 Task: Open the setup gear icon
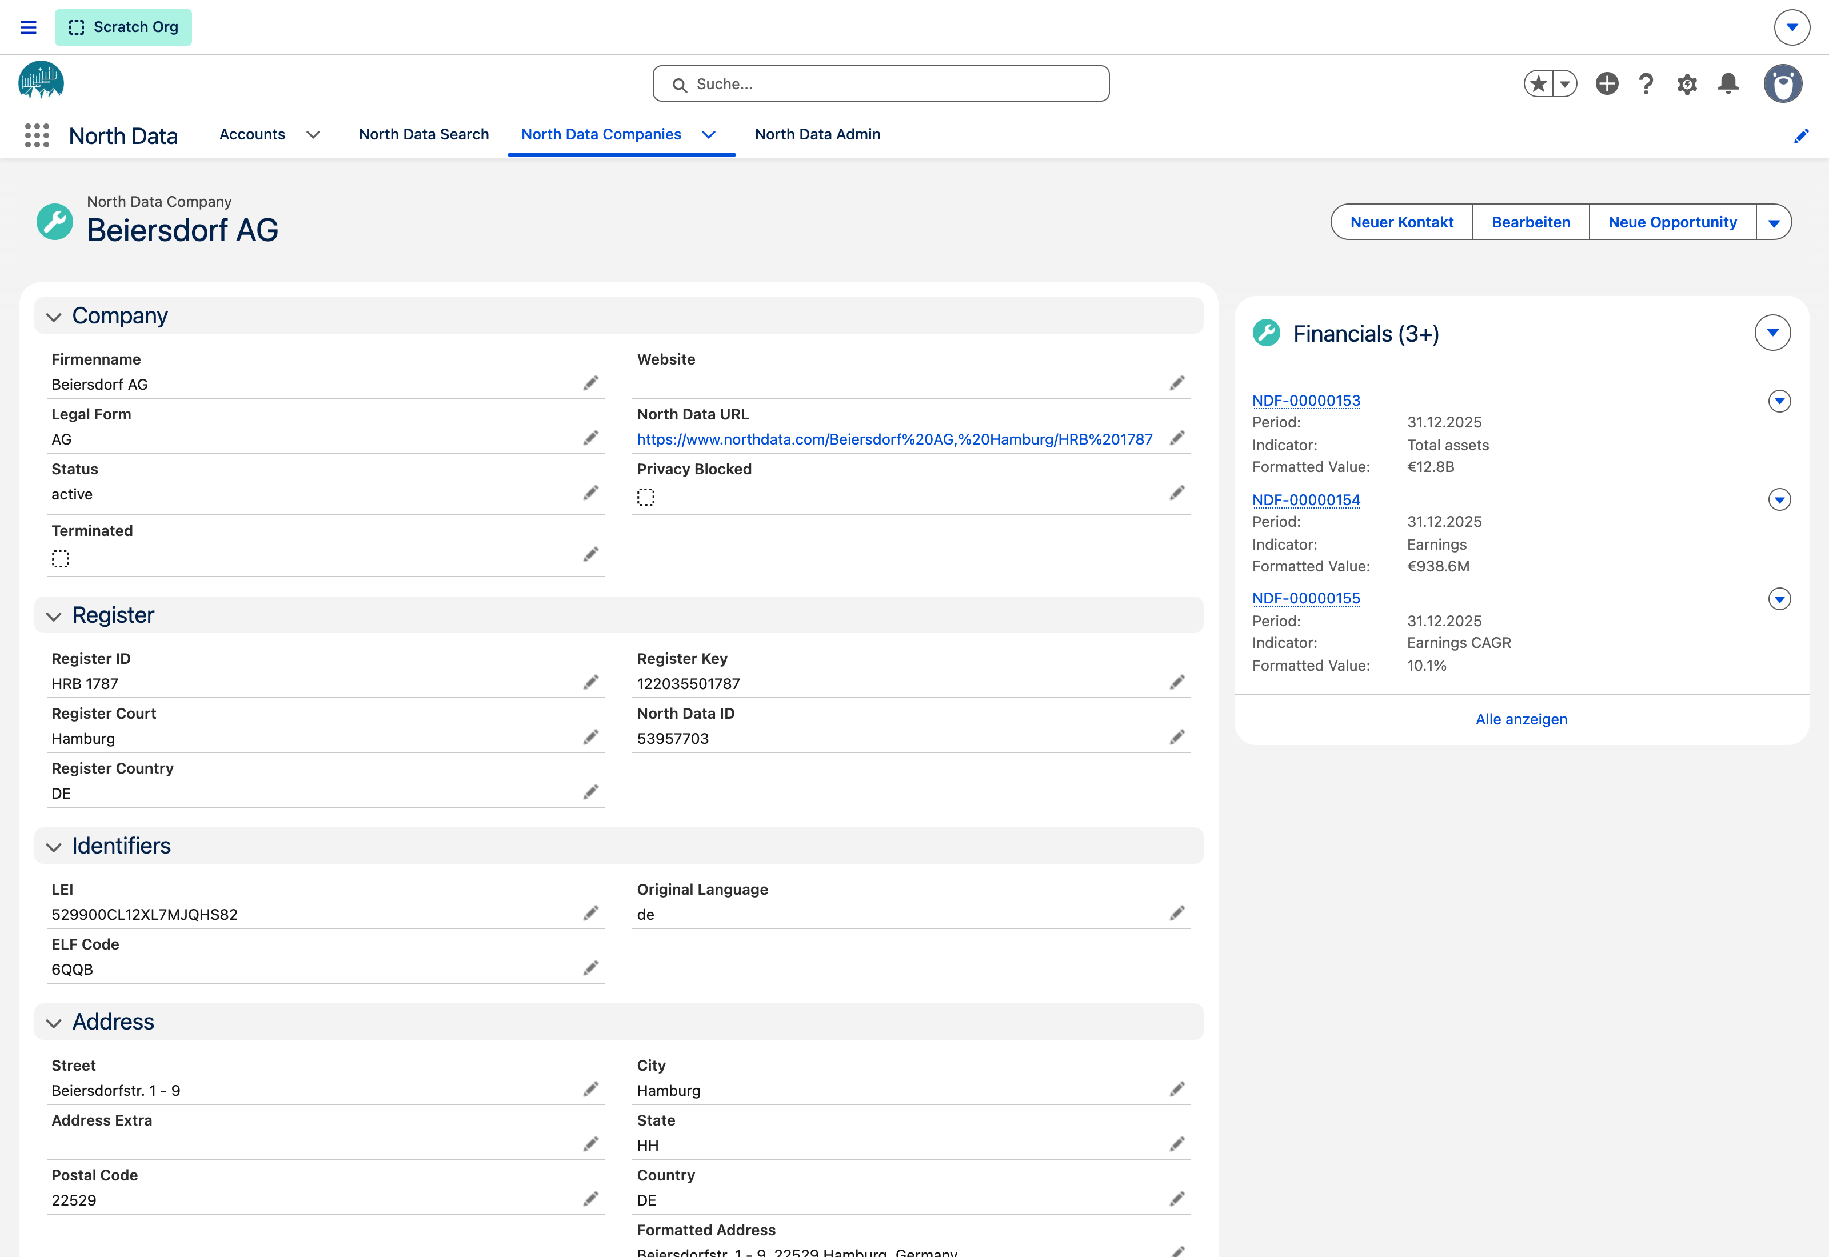(x=1687, y=84)
